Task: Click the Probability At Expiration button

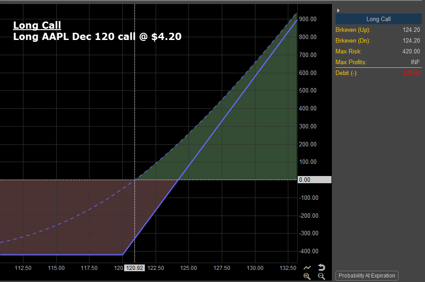Action: (x=367, y=276)
